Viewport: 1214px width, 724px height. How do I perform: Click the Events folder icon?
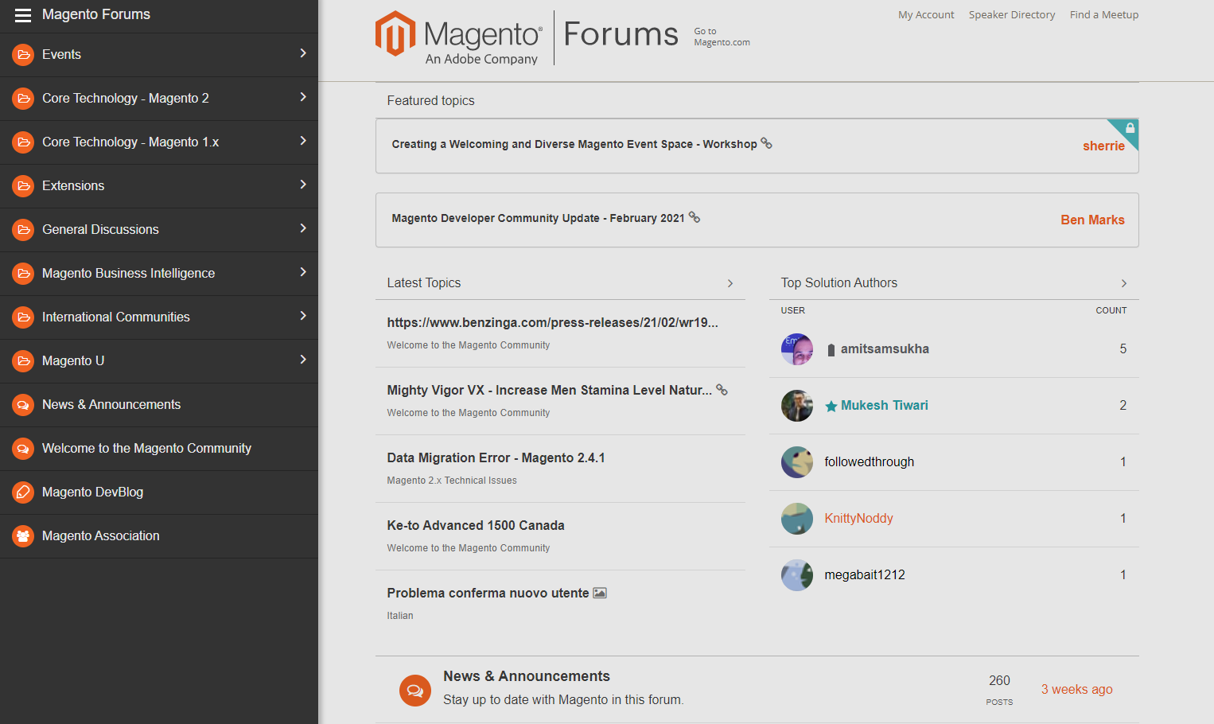pyautogui.click(x=23, y=55)
